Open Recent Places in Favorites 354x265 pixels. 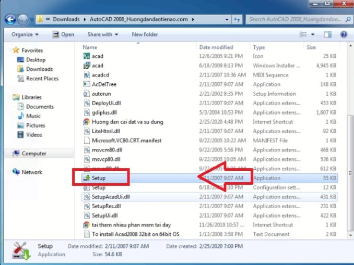[42, 79]
